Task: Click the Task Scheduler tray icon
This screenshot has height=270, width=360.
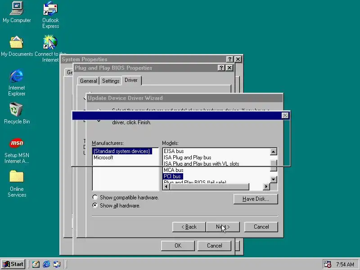Action: (x=327, y=264)
